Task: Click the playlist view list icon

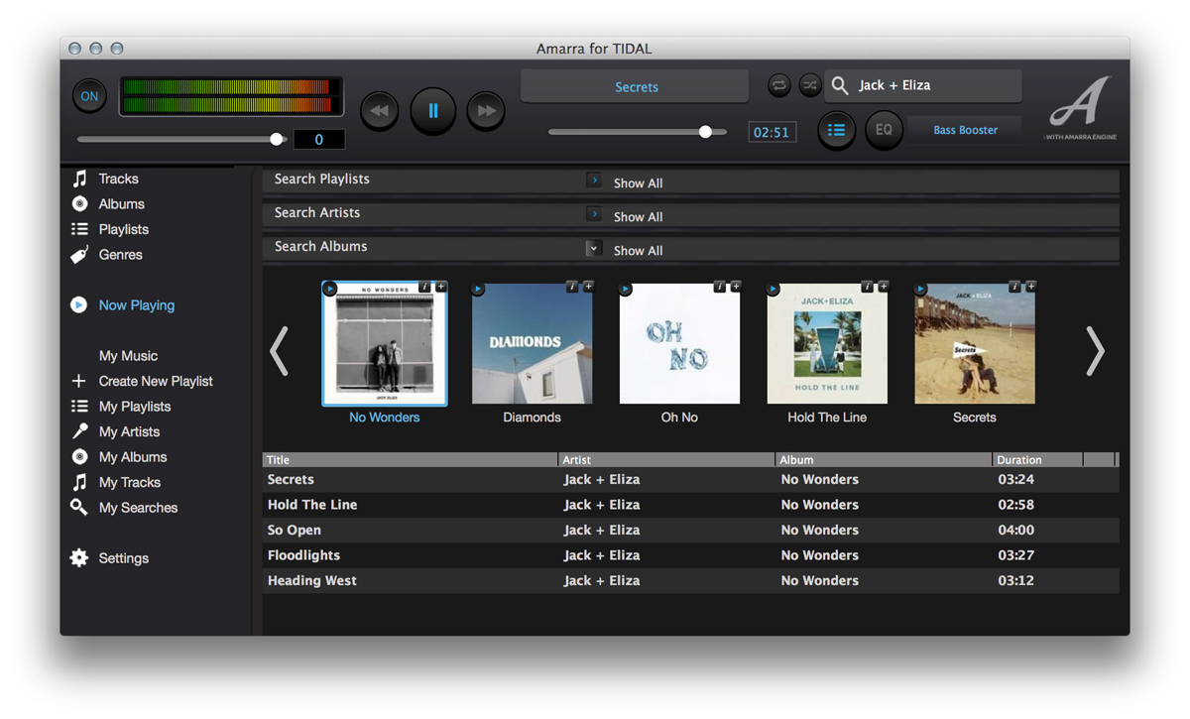Action: (836, 130)
